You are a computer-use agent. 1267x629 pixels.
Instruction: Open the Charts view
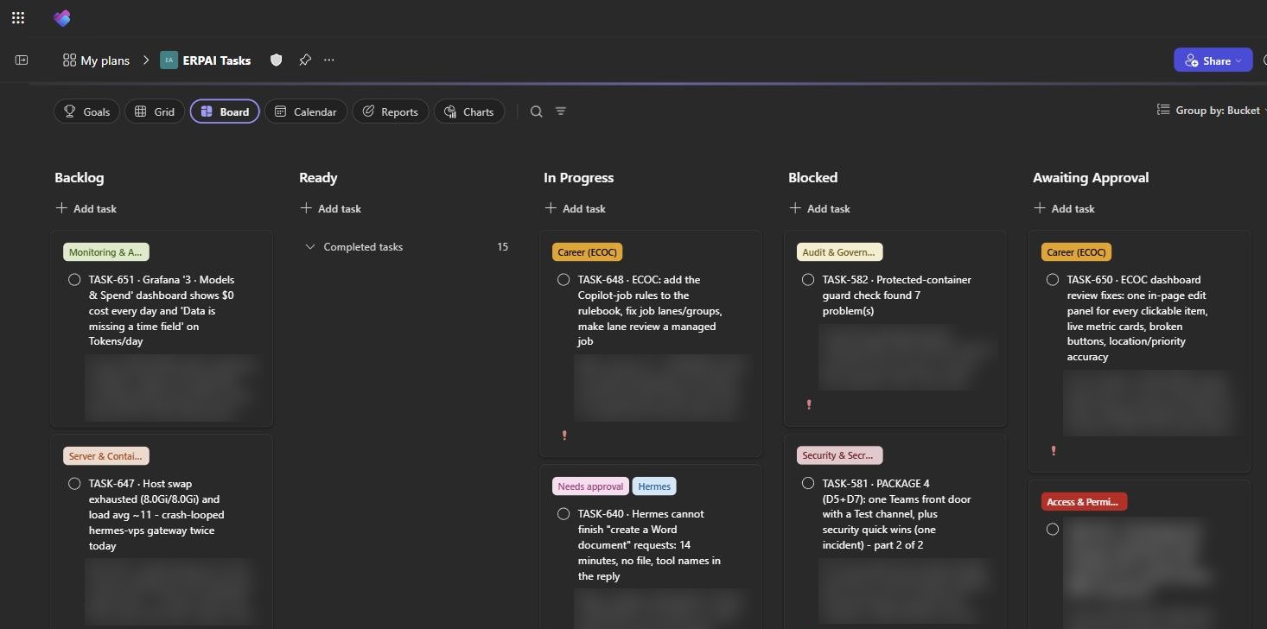[x=468, y=111]
